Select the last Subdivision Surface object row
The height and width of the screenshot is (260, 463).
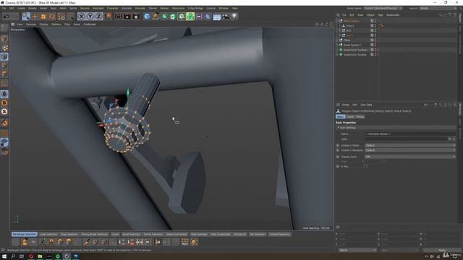pyautogui.click(x=354, y=55)
